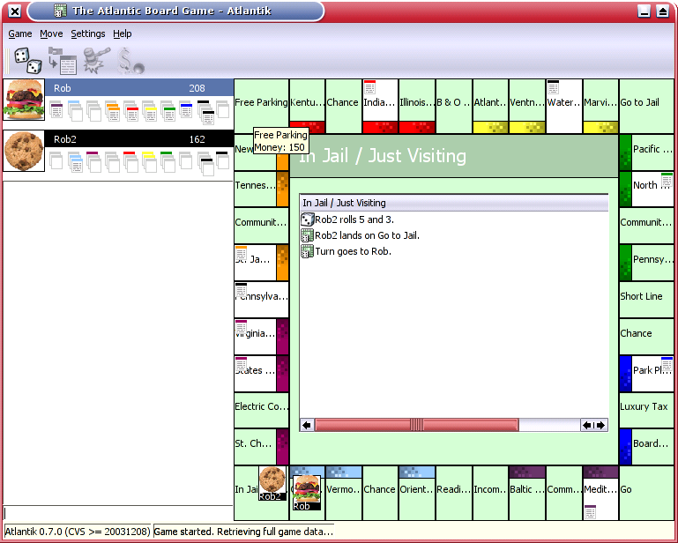The height and width of the screenshot is (543, 678).
Task: Select the B & O Railroad square
Action: pyautogui.click(x=453, y=106)
